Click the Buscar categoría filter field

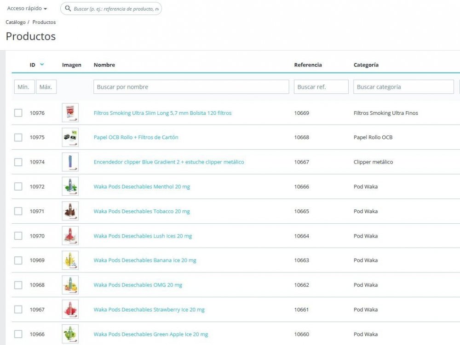point(403,87)
